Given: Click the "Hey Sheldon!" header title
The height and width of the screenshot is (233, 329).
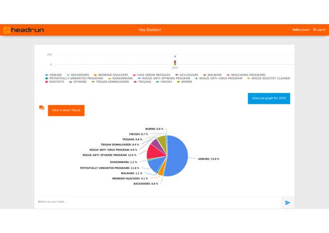Looking at the screenshot, I should (x=150, y=30).
